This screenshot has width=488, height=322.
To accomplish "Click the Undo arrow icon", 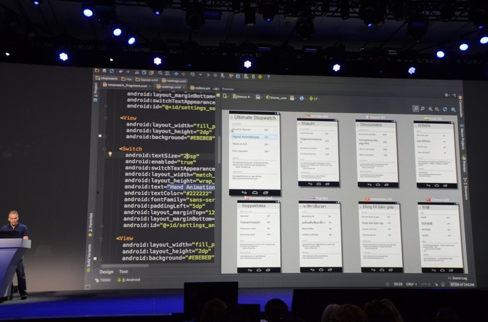I will 121,72.
